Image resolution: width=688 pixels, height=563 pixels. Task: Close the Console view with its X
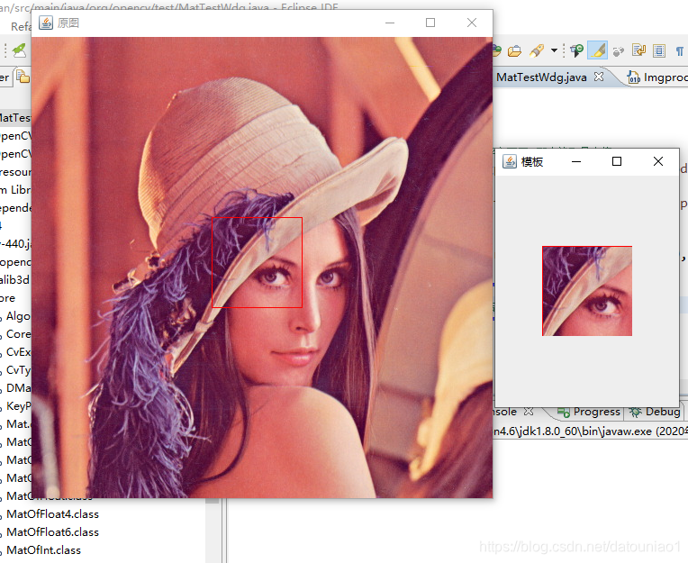[x=529, y=412]
